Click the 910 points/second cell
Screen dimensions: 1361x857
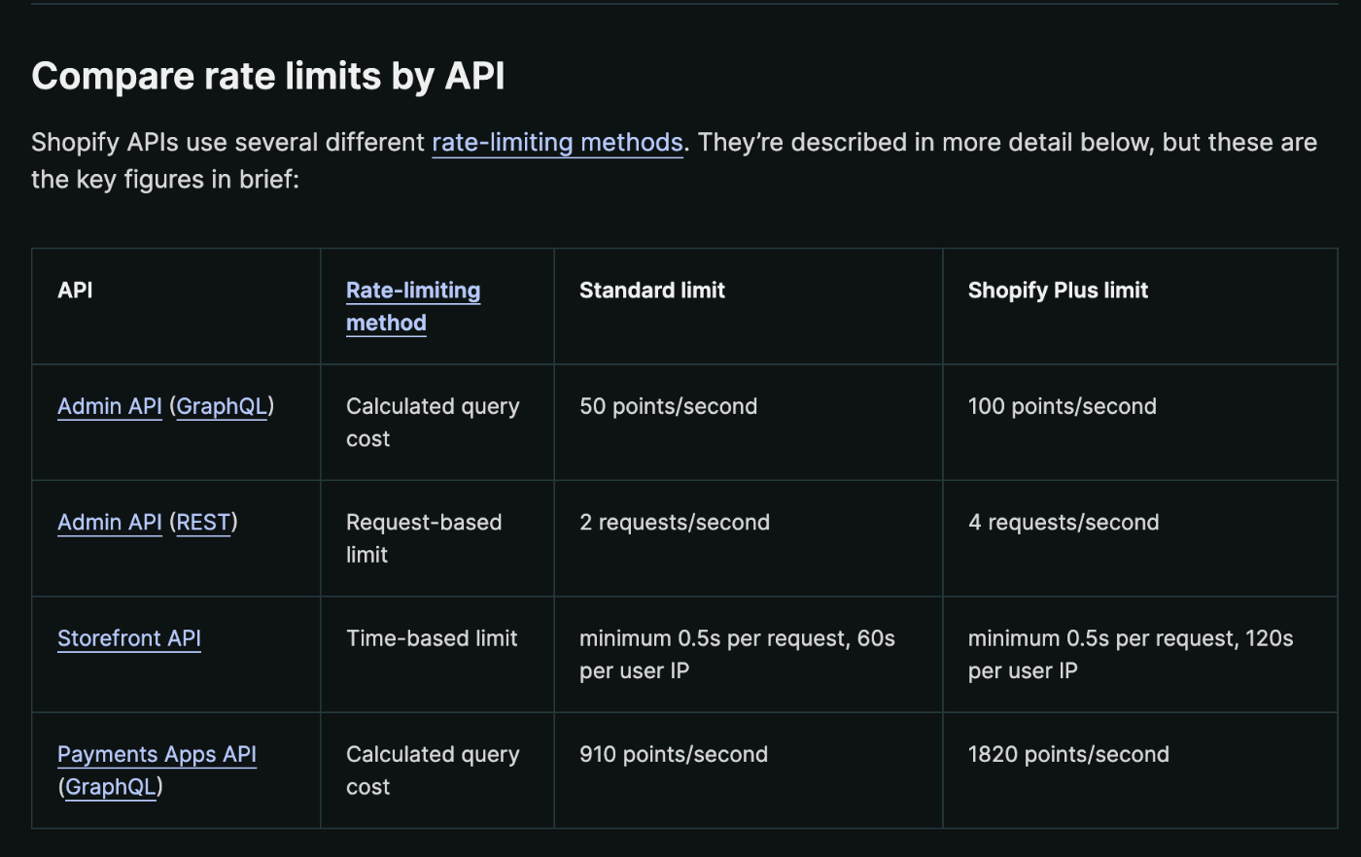[x=673, y=754]
